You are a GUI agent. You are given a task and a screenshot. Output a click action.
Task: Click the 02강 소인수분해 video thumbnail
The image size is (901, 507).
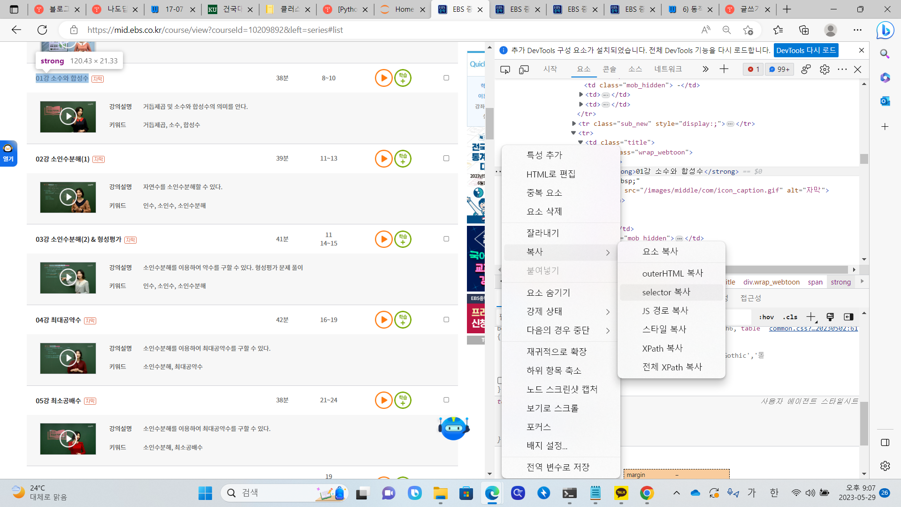[68, 197]
